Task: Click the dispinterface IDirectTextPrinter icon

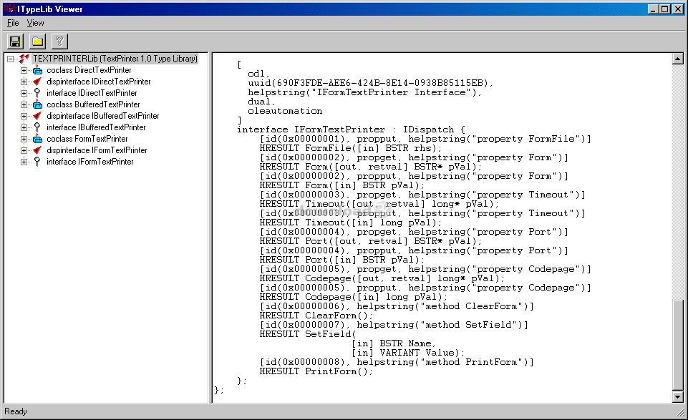Action: click(x=38, y=82)
